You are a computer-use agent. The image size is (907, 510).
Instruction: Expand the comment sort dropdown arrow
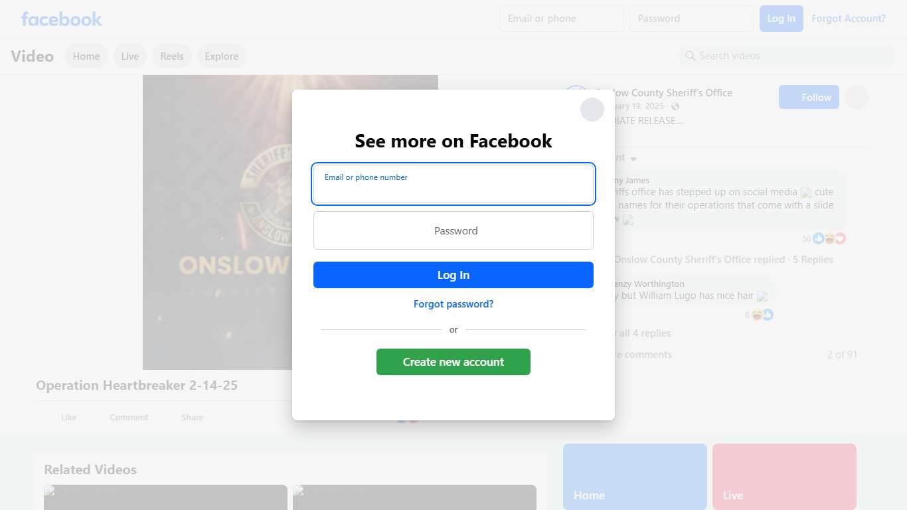(x=633, y=159)
